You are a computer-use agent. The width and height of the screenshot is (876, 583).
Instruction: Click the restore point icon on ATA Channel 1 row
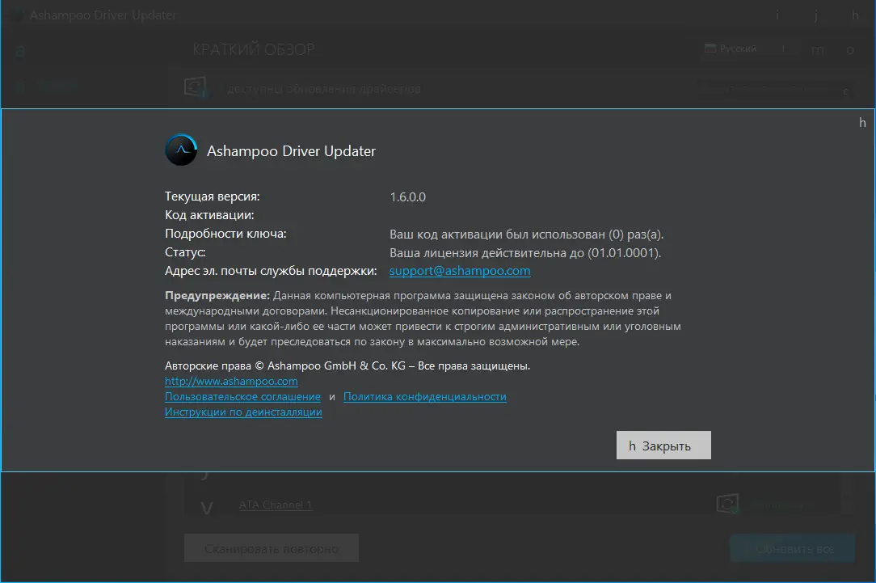click(726, 502)
